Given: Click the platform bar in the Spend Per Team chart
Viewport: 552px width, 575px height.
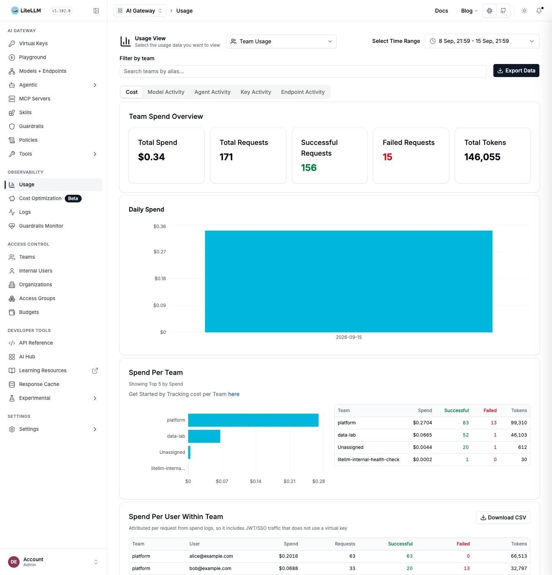Looking at the screenshot, I should tap(253, 420).
